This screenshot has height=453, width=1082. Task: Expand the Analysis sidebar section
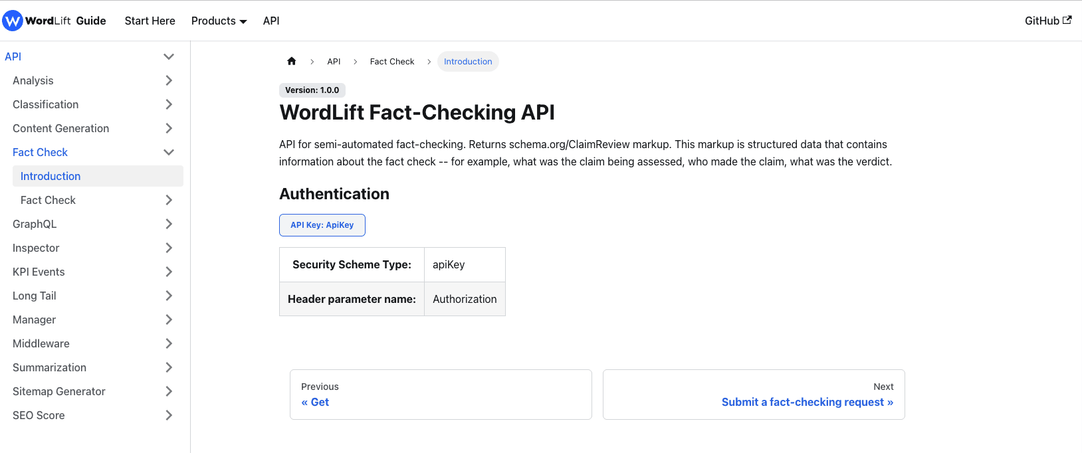click(169, 80)
